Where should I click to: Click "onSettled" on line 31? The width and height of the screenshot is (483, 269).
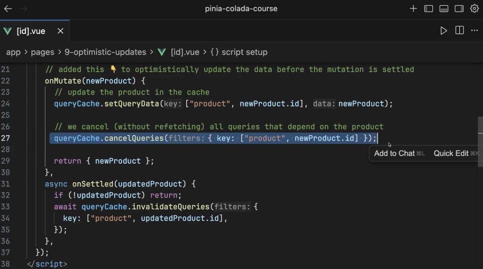coord(93,184)
